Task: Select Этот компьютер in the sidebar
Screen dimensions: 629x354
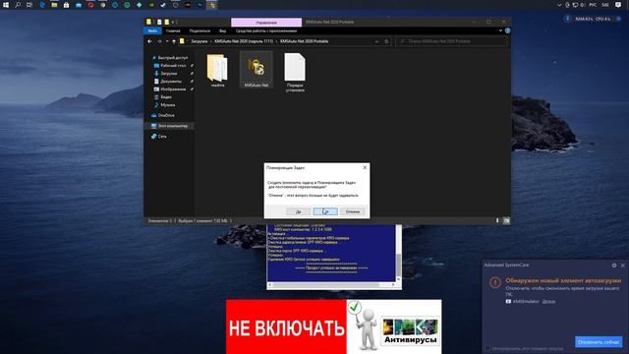Action: pyautogui.click(x=172, y=126)
